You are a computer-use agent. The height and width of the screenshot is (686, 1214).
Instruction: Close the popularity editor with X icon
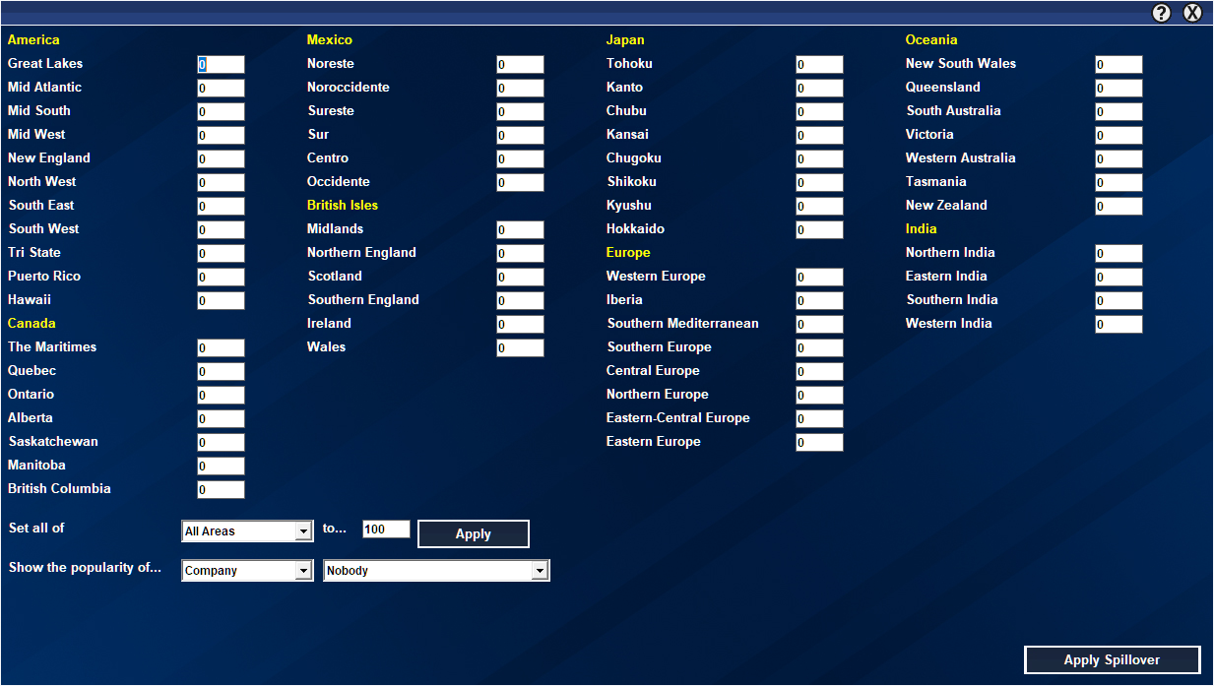1192,13
